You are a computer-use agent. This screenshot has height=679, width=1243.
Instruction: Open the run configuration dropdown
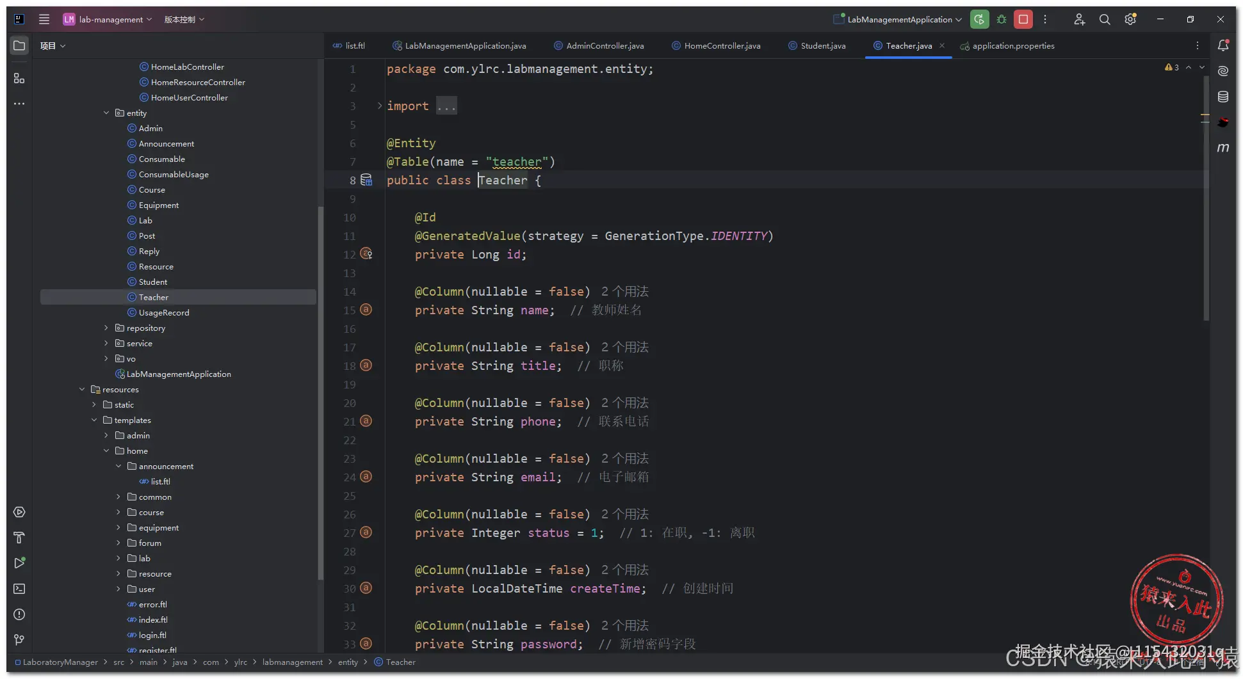(x=897, y=19)
